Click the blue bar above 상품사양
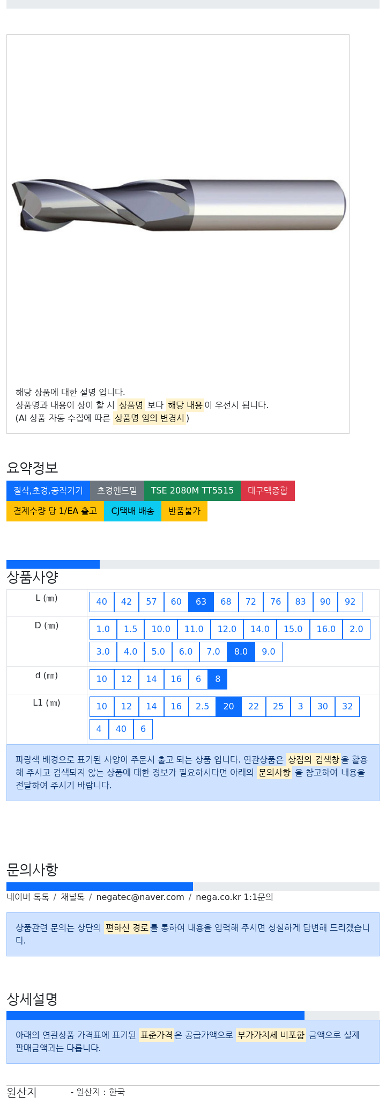The width and height of the screenshot is (386, 1103). [53, 564]
